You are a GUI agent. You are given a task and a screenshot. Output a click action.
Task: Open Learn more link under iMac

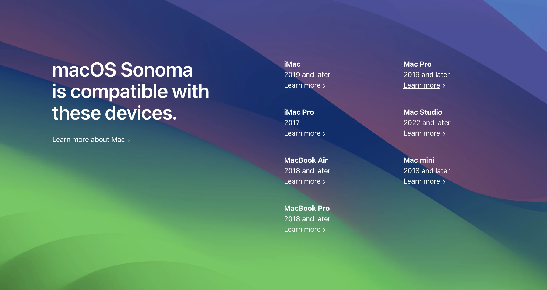[x=305, y=85]
